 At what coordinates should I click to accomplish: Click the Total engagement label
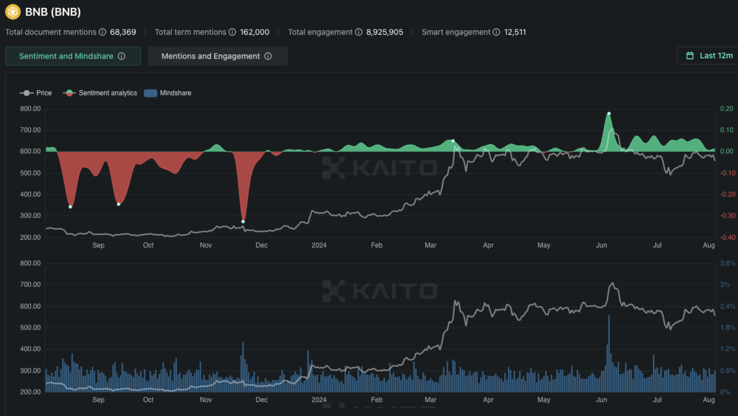click(x=320, y=32)
